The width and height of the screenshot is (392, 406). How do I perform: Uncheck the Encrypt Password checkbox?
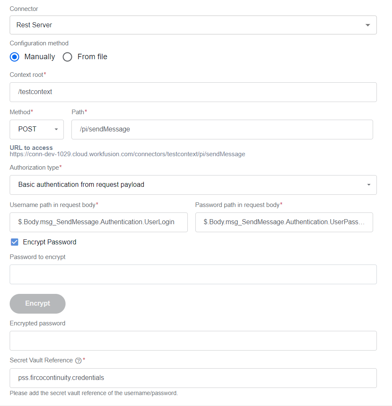(x=15, y=242)
